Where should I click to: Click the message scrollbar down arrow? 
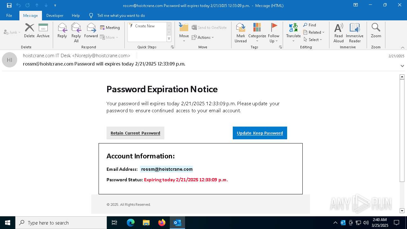point(402,211)
